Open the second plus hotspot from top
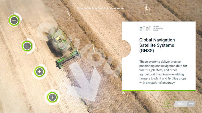 pos(27,46)
